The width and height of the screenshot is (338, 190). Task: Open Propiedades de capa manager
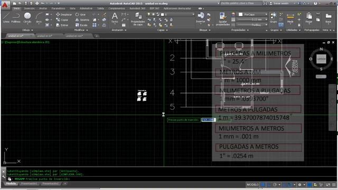(138, 19)
